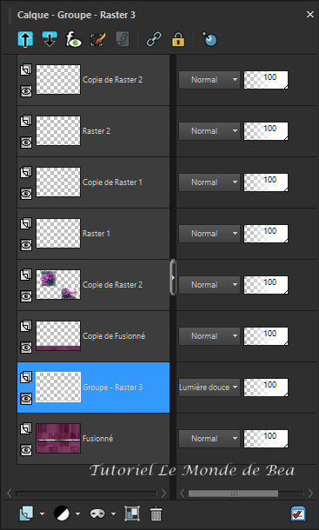319x530 pixels.
Task: Open blend mode dropdown for Raster 2
Action: [x=209, y=131]
